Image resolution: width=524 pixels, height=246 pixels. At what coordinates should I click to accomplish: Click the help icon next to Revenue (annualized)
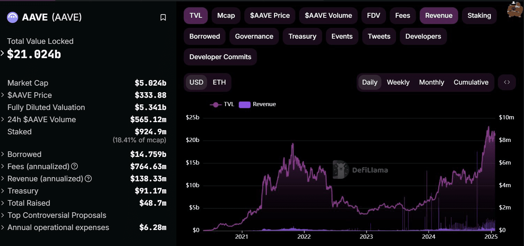88,179
